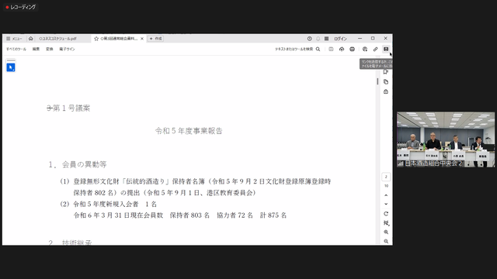Open the help question mark icon
This screenshot has height=279, width=497.
309,39
